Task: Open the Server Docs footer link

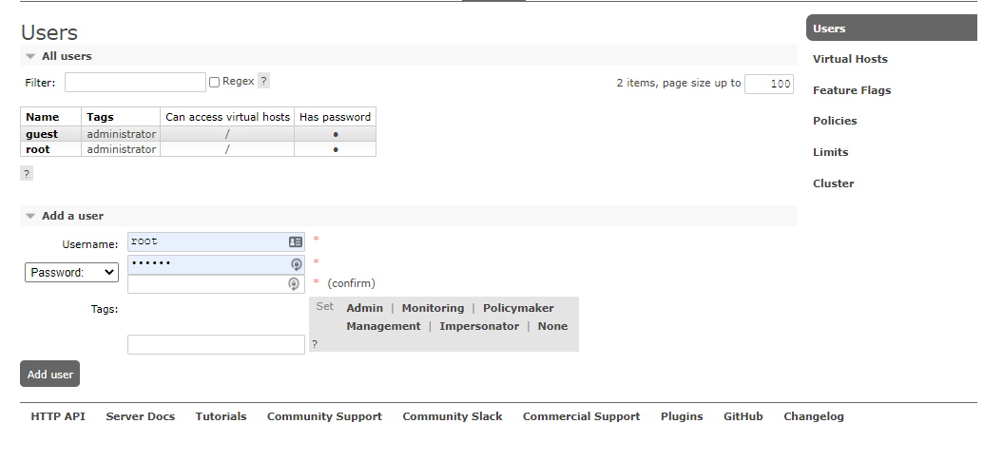Action: coord(141,416)
